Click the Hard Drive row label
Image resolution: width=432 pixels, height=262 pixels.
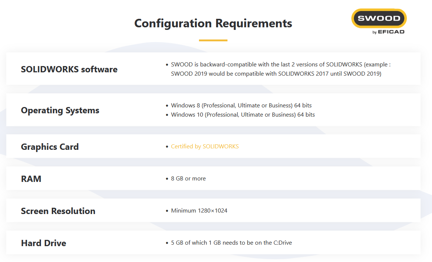pyautogui.click(x=44, y=243)
